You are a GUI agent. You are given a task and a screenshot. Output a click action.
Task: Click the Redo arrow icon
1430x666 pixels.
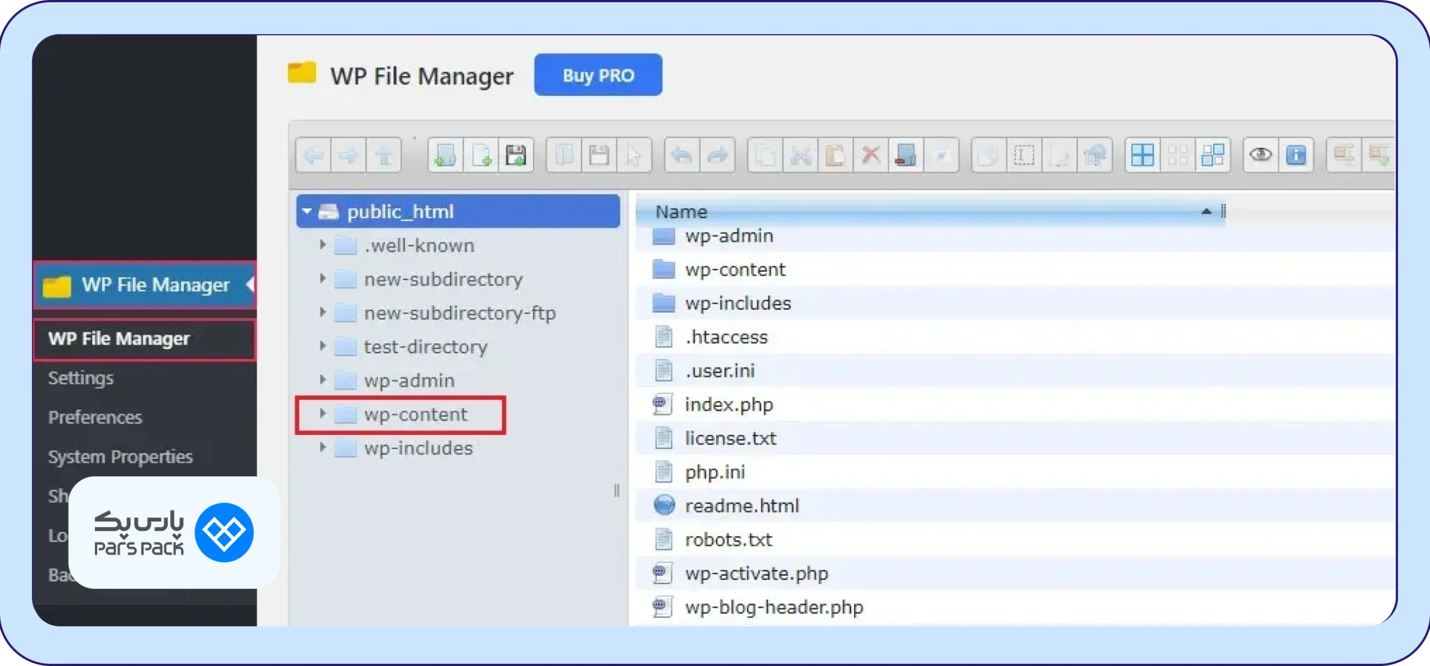(717, 155)
